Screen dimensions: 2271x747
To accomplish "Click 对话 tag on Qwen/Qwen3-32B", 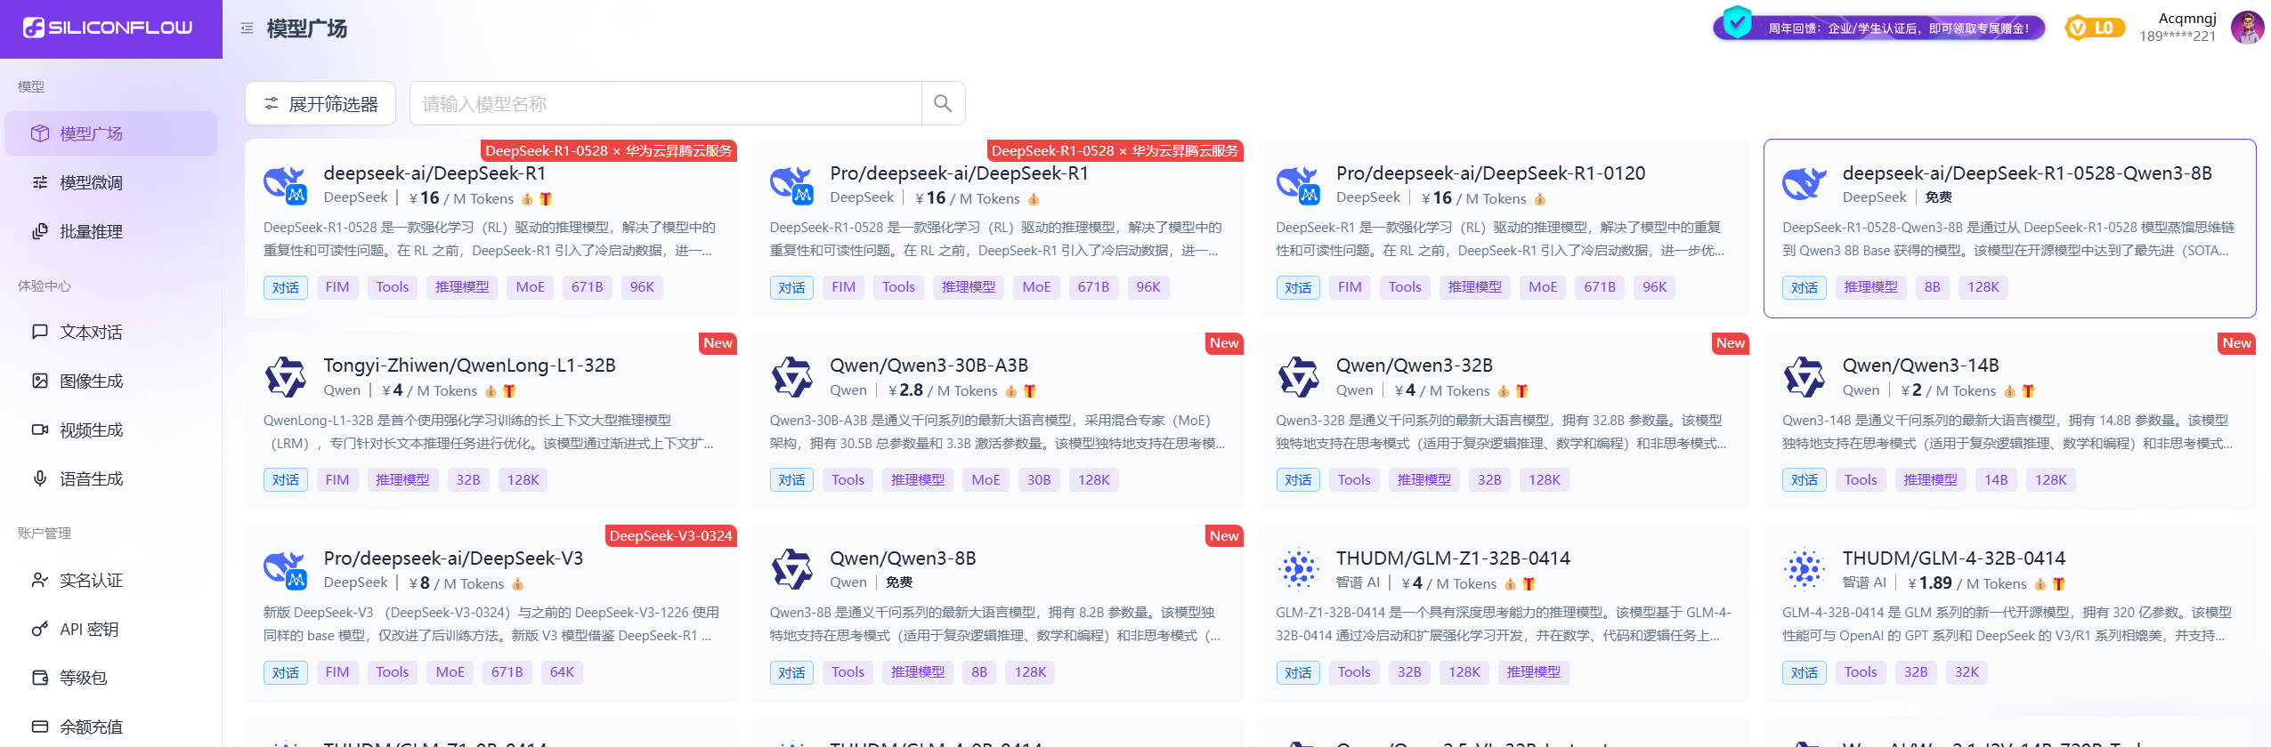I will (1298, 480).
